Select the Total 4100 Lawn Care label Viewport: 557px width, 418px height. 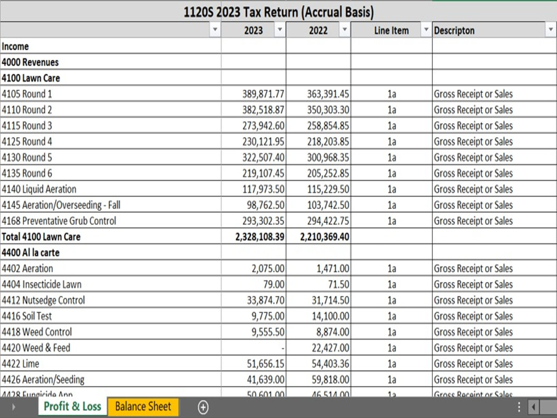[x=110, y=237]
